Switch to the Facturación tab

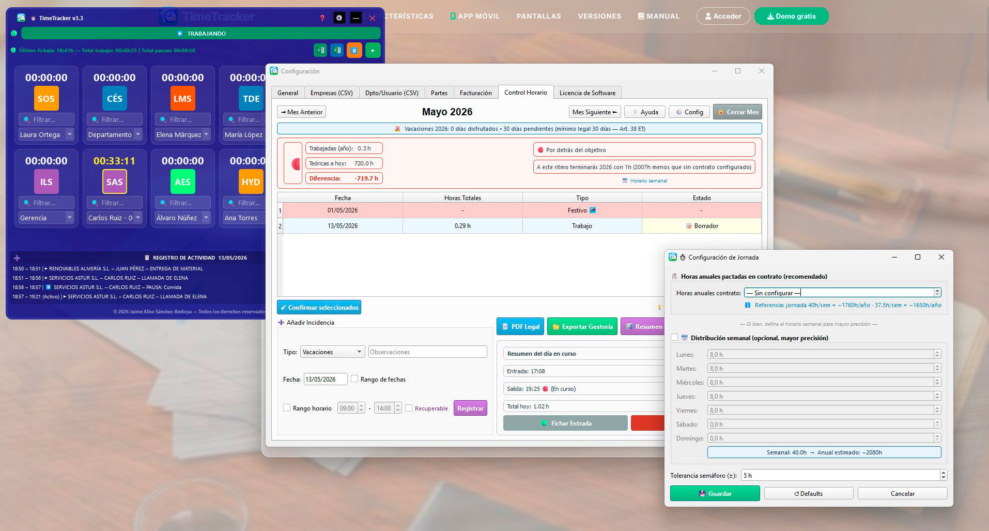pyautogui.click(x=476, y=93)
